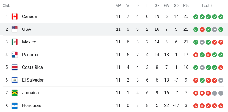
Task: Click Canada's most recent win checkmark
Action: 221,17
